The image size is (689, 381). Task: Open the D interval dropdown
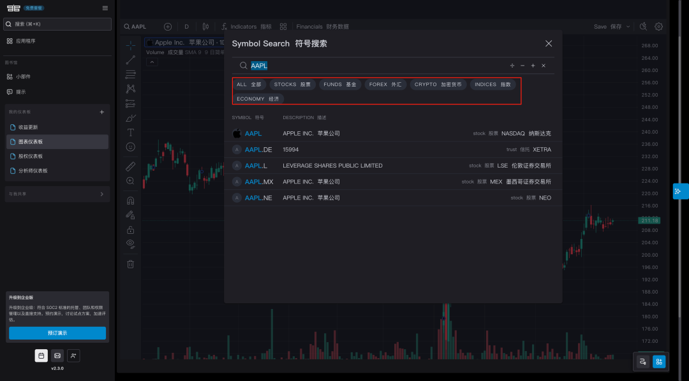[x=187, y=27]
